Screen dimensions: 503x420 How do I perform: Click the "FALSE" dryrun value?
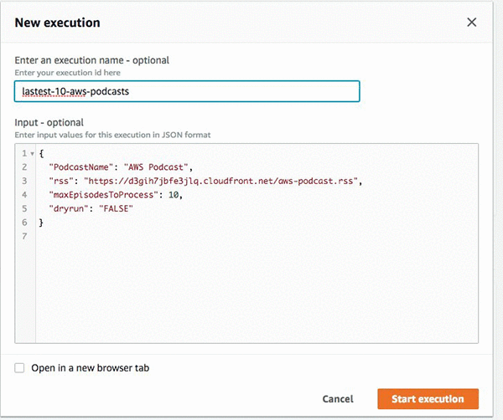tap(117, 208)
